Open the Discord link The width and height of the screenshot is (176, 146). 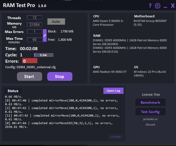coord(150,125)
